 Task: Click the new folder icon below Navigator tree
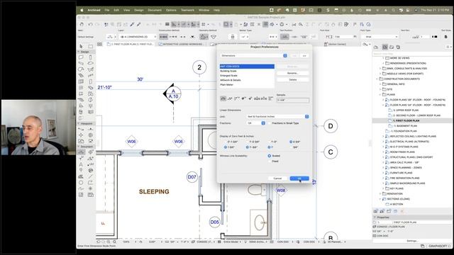(389, 211)
